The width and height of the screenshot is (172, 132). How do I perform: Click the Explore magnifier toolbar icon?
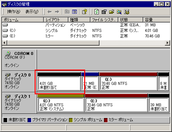119,12
